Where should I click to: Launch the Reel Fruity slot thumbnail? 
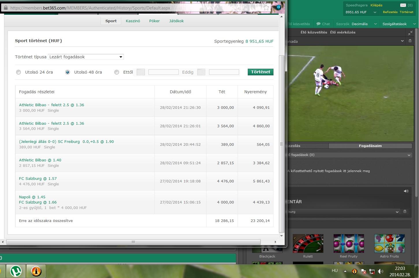(349, 243)
